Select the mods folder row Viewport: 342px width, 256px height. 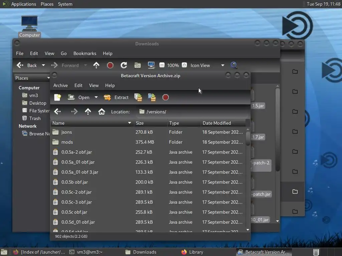point(148,142)
